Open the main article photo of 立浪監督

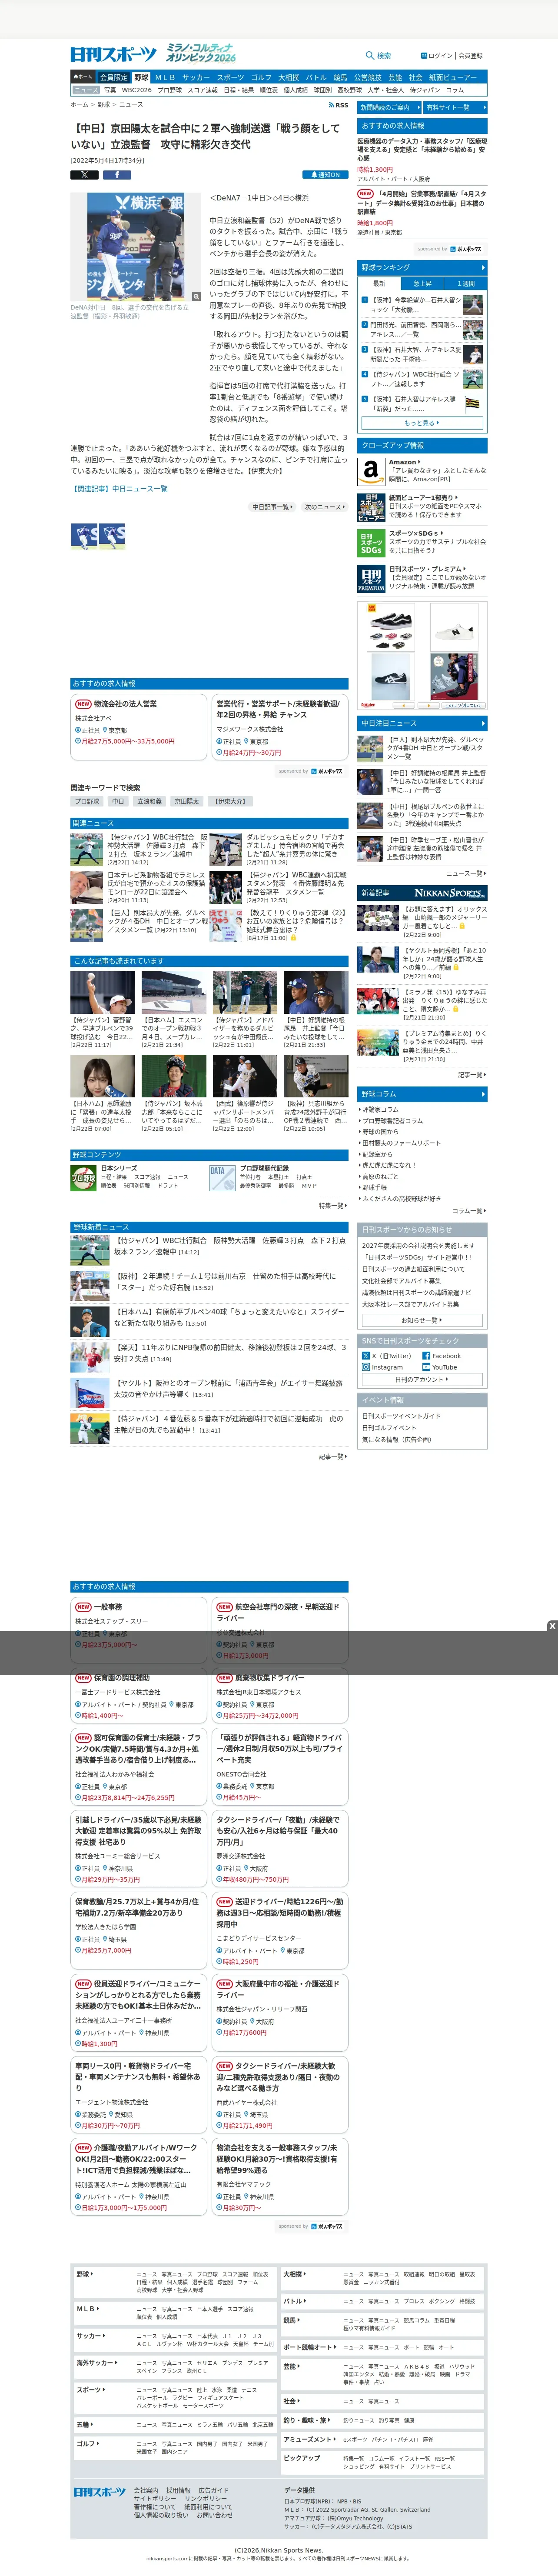tap(136, 247)
